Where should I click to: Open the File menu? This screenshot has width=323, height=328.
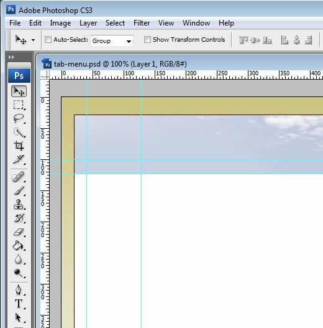[15, 23]
